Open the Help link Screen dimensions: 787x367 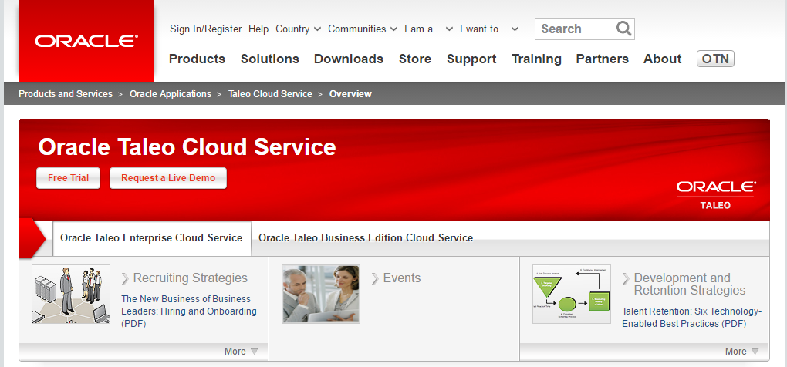[x=258, y=29]
